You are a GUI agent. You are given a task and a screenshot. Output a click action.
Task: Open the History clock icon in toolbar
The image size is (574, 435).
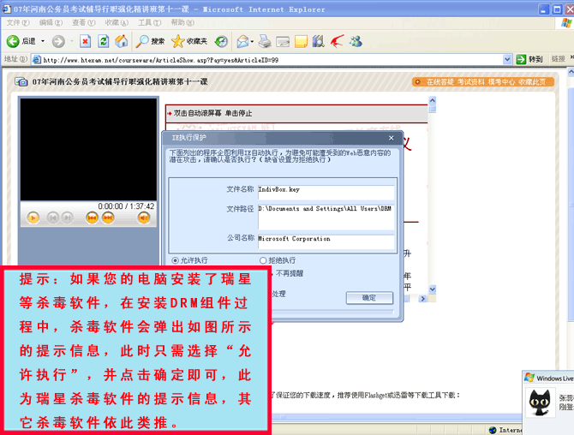221,41
